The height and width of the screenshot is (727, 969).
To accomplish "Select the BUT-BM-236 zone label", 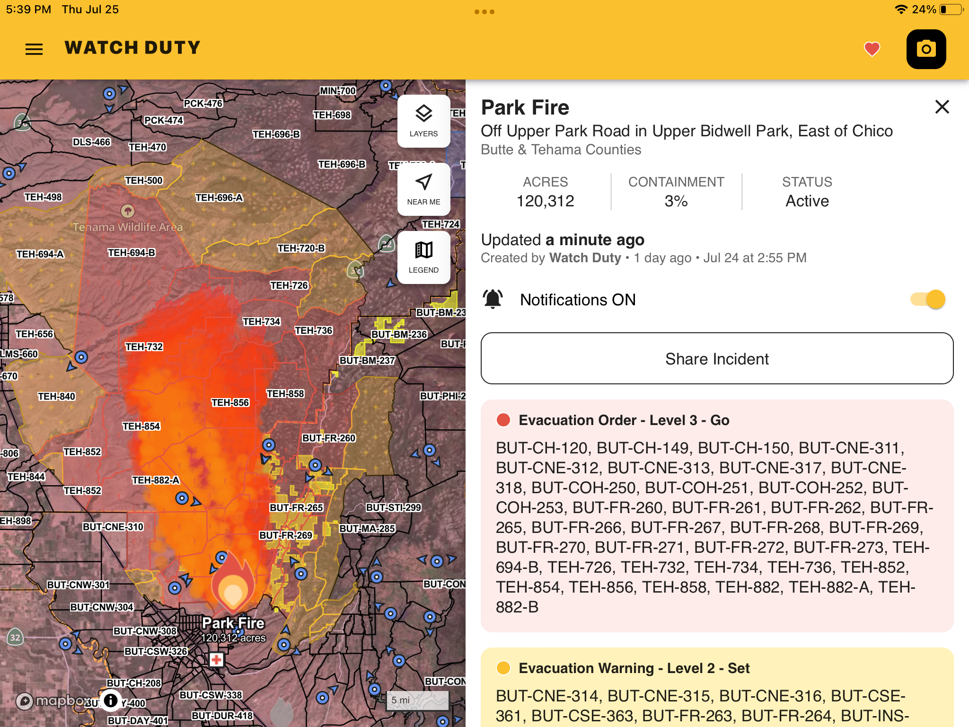I will (x=399, y=335).
